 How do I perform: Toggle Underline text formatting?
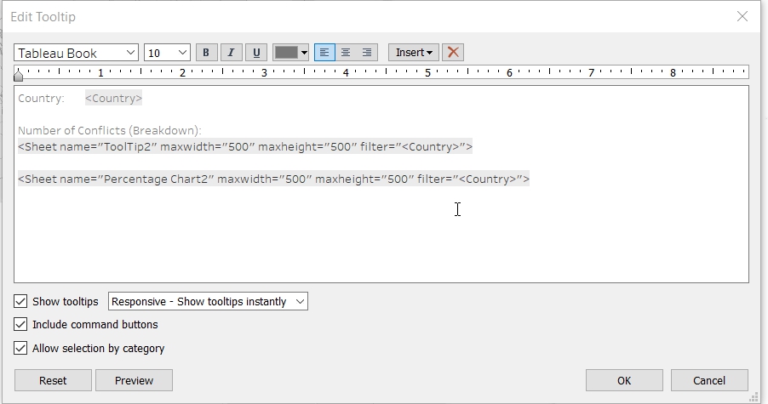(x=256, y=53)
